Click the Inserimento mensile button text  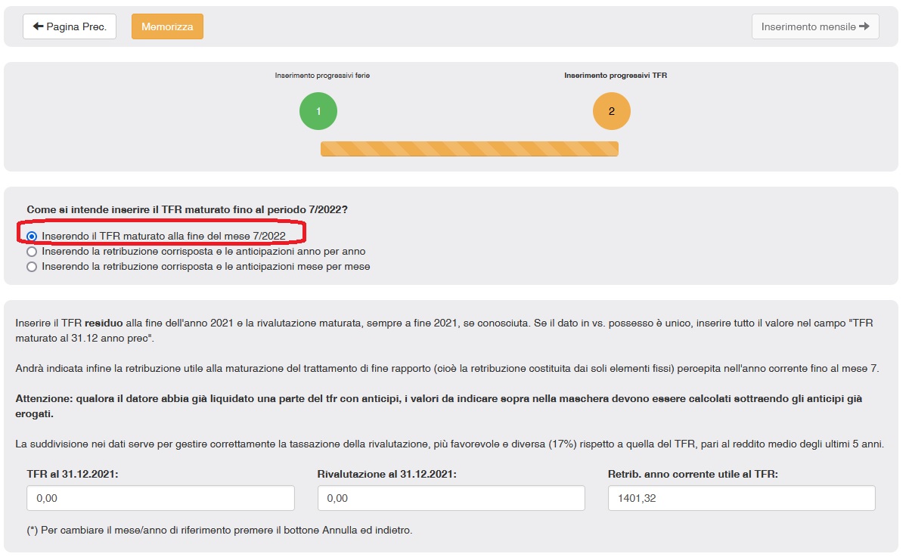pos(808,26)
